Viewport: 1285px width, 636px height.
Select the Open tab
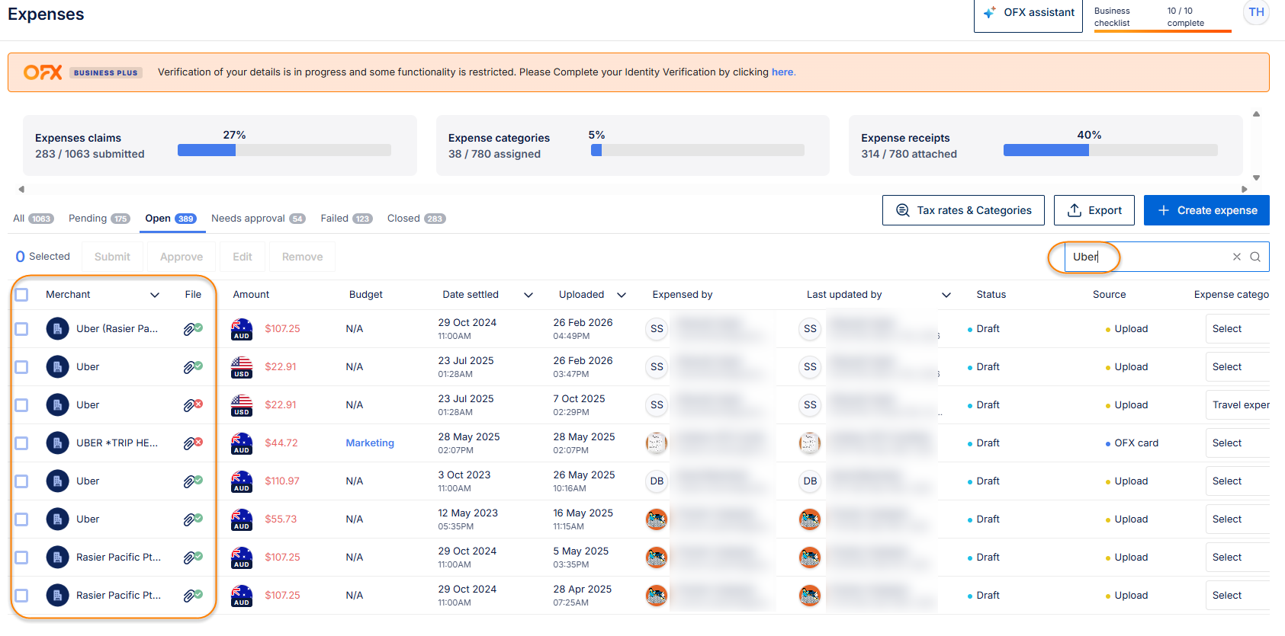click(x=171, y=219)
